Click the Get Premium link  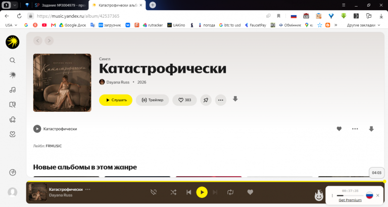pos(350,200)
